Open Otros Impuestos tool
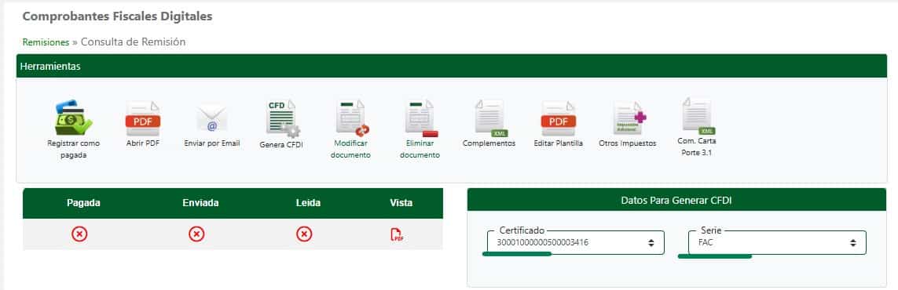 tap(629, 118)
